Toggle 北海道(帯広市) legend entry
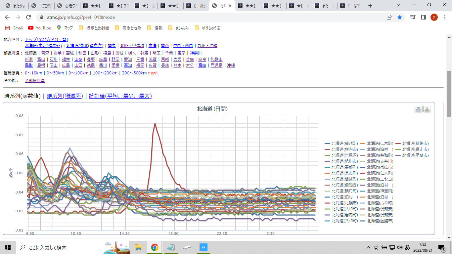Viewport: 452px width, 254px height. pyautogui.click(x=377, y=167)
